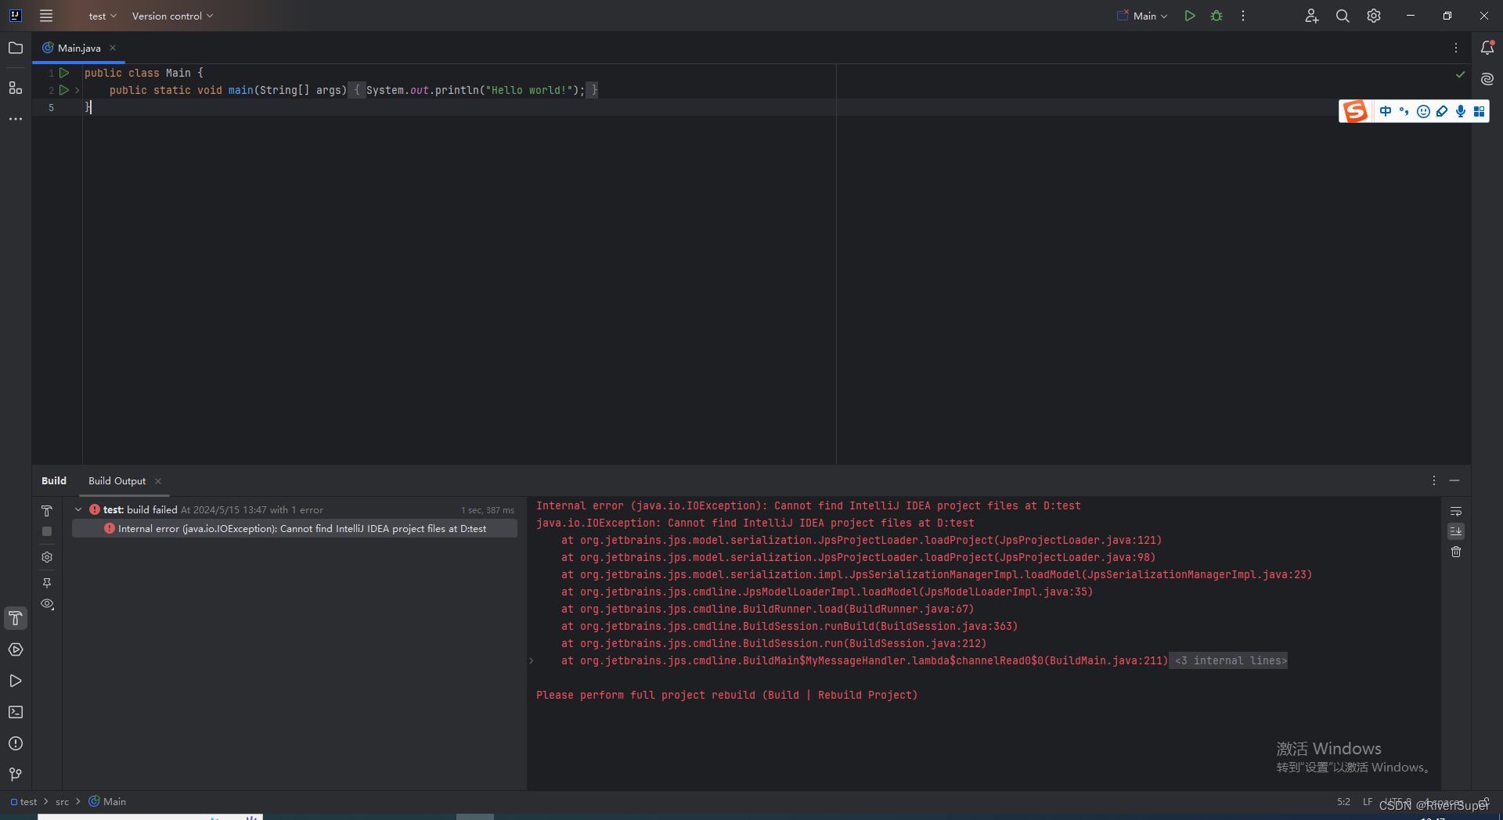Toggle the eye view options in Build panel

tap(47, 604)
